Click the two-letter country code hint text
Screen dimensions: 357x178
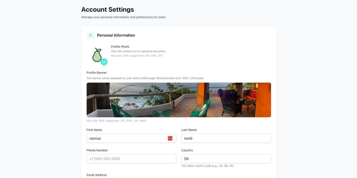(207, 166)
